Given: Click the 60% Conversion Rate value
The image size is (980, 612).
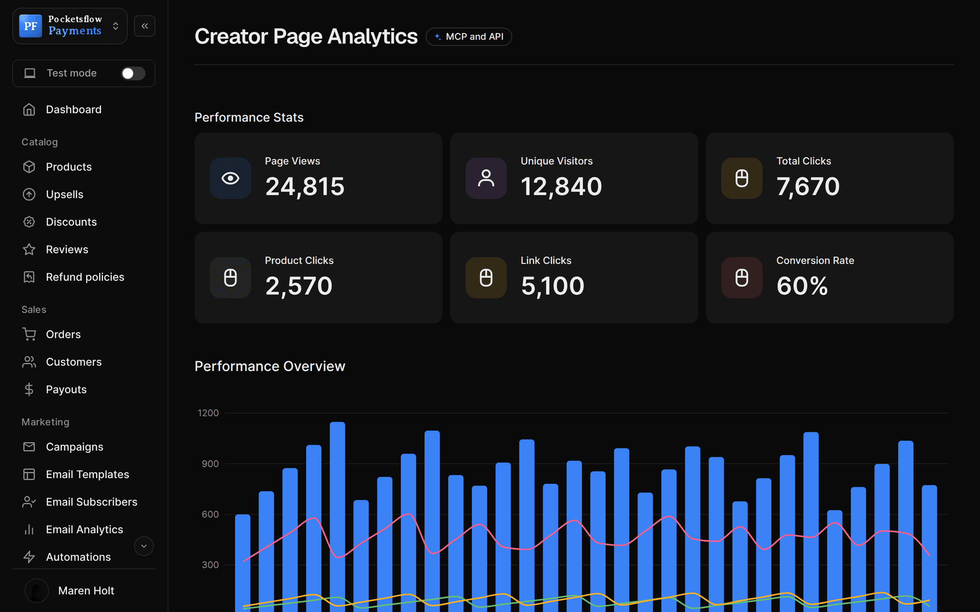Looking at the screenshot, I should click(802, 286).
